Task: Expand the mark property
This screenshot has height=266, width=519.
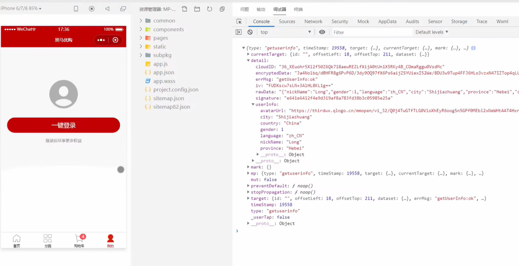Action: [248, 167]
